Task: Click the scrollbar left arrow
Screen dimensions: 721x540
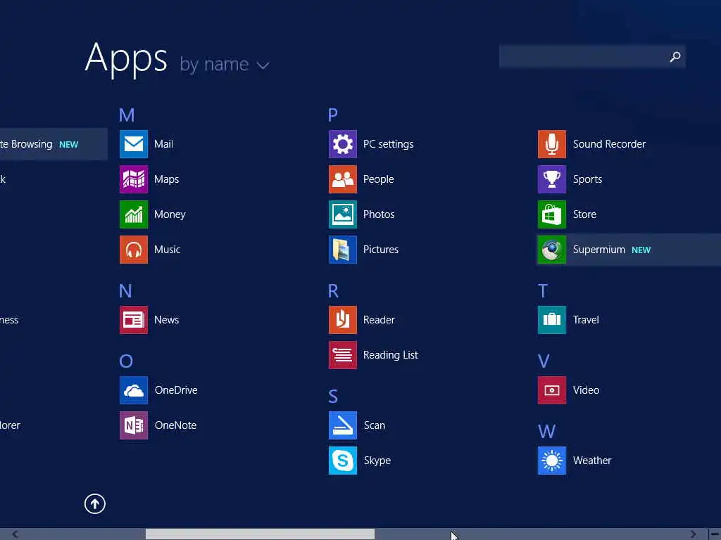Action: click(15, 534)
